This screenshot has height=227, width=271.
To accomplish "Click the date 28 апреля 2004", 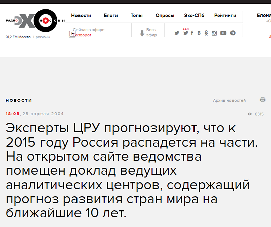I will 43,114.
